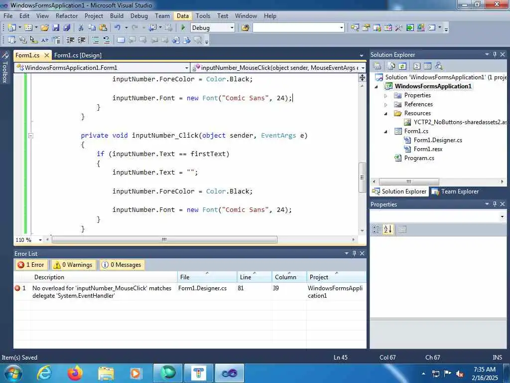Click the Save All icon
Image resolution: width=510 pixels, height=383 pixels.
[x=67, y=28]
